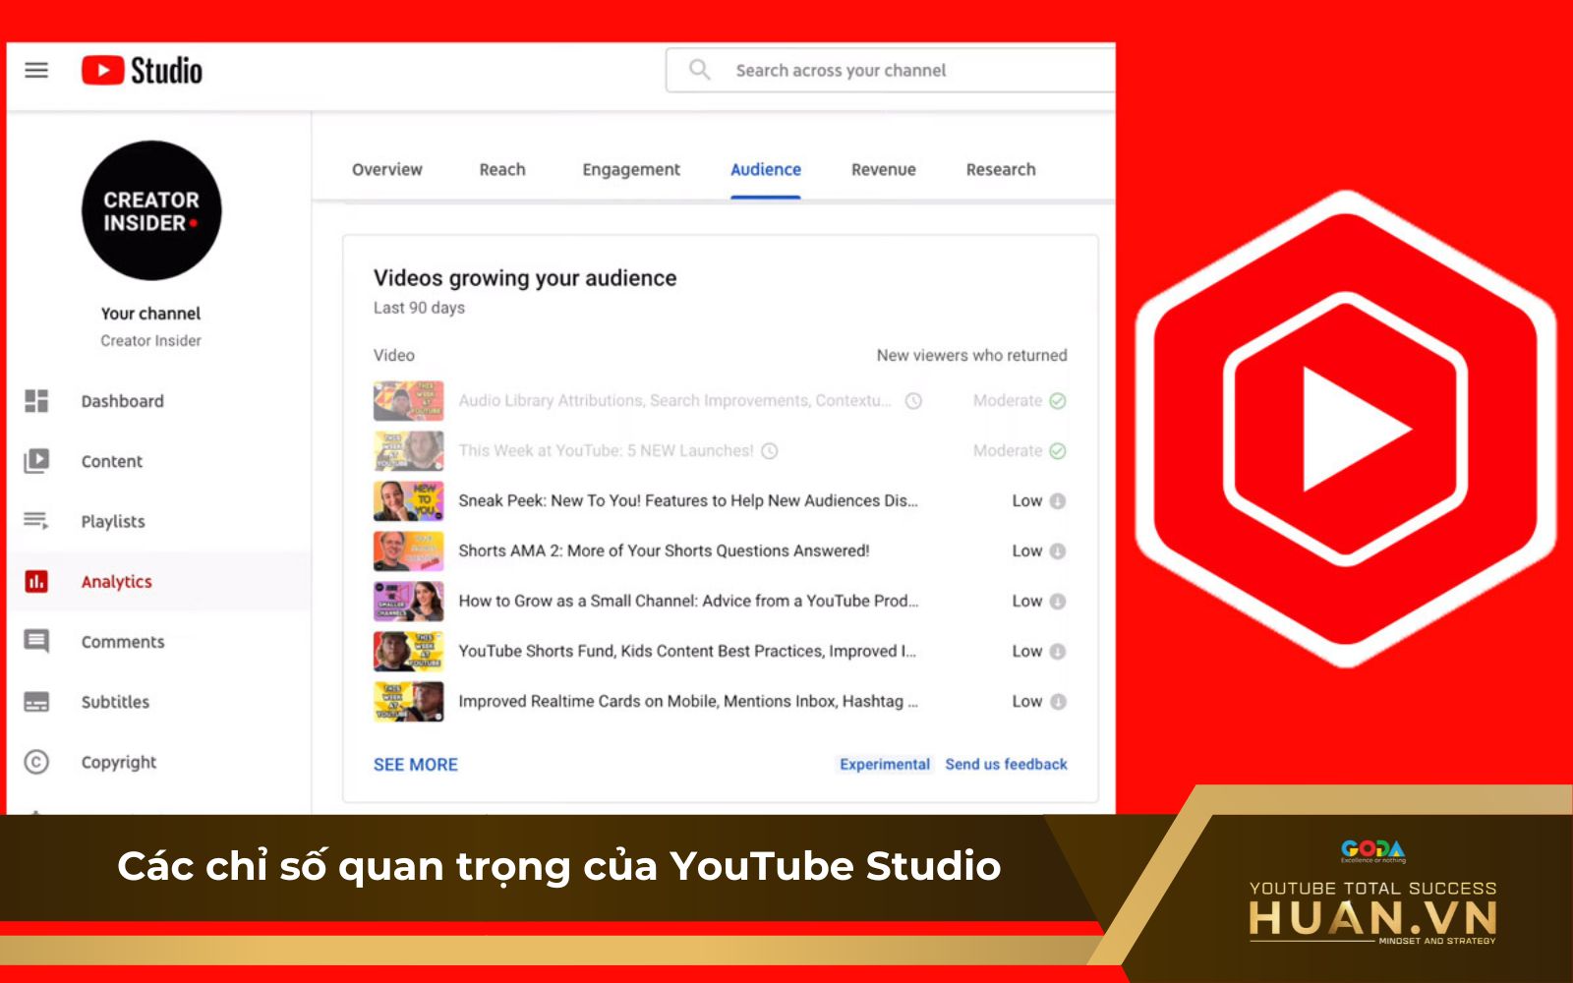
Task: Click Moderate checkmark icon on 'This Week' row
Action: 1058,451
